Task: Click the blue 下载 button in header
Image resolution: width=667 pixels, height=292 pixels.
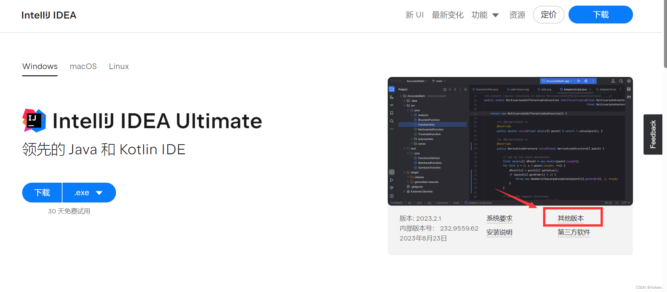Action: pyautogui.click(x=601, y=15)
